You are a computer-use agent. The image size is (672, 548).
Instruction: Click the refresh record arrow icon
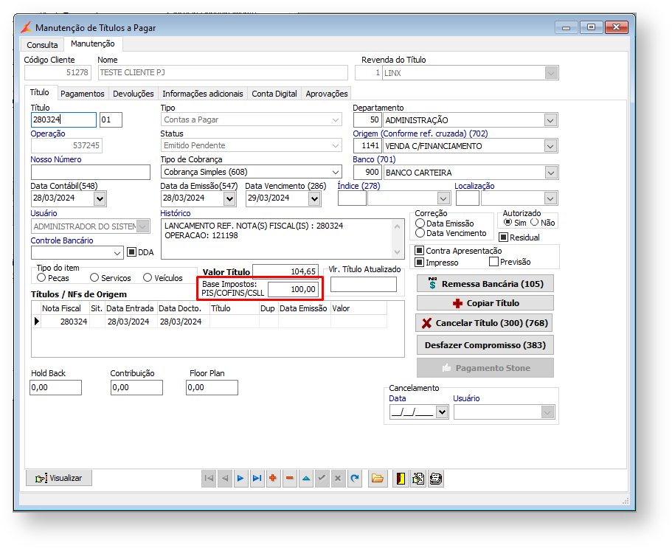click(x=355, y=479)
